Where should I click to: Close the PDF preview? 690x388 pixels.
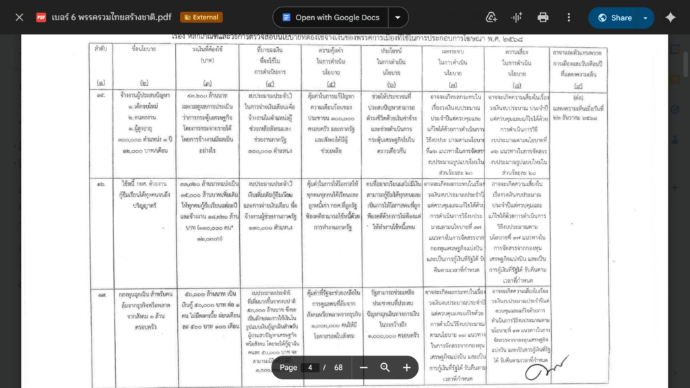19,18
